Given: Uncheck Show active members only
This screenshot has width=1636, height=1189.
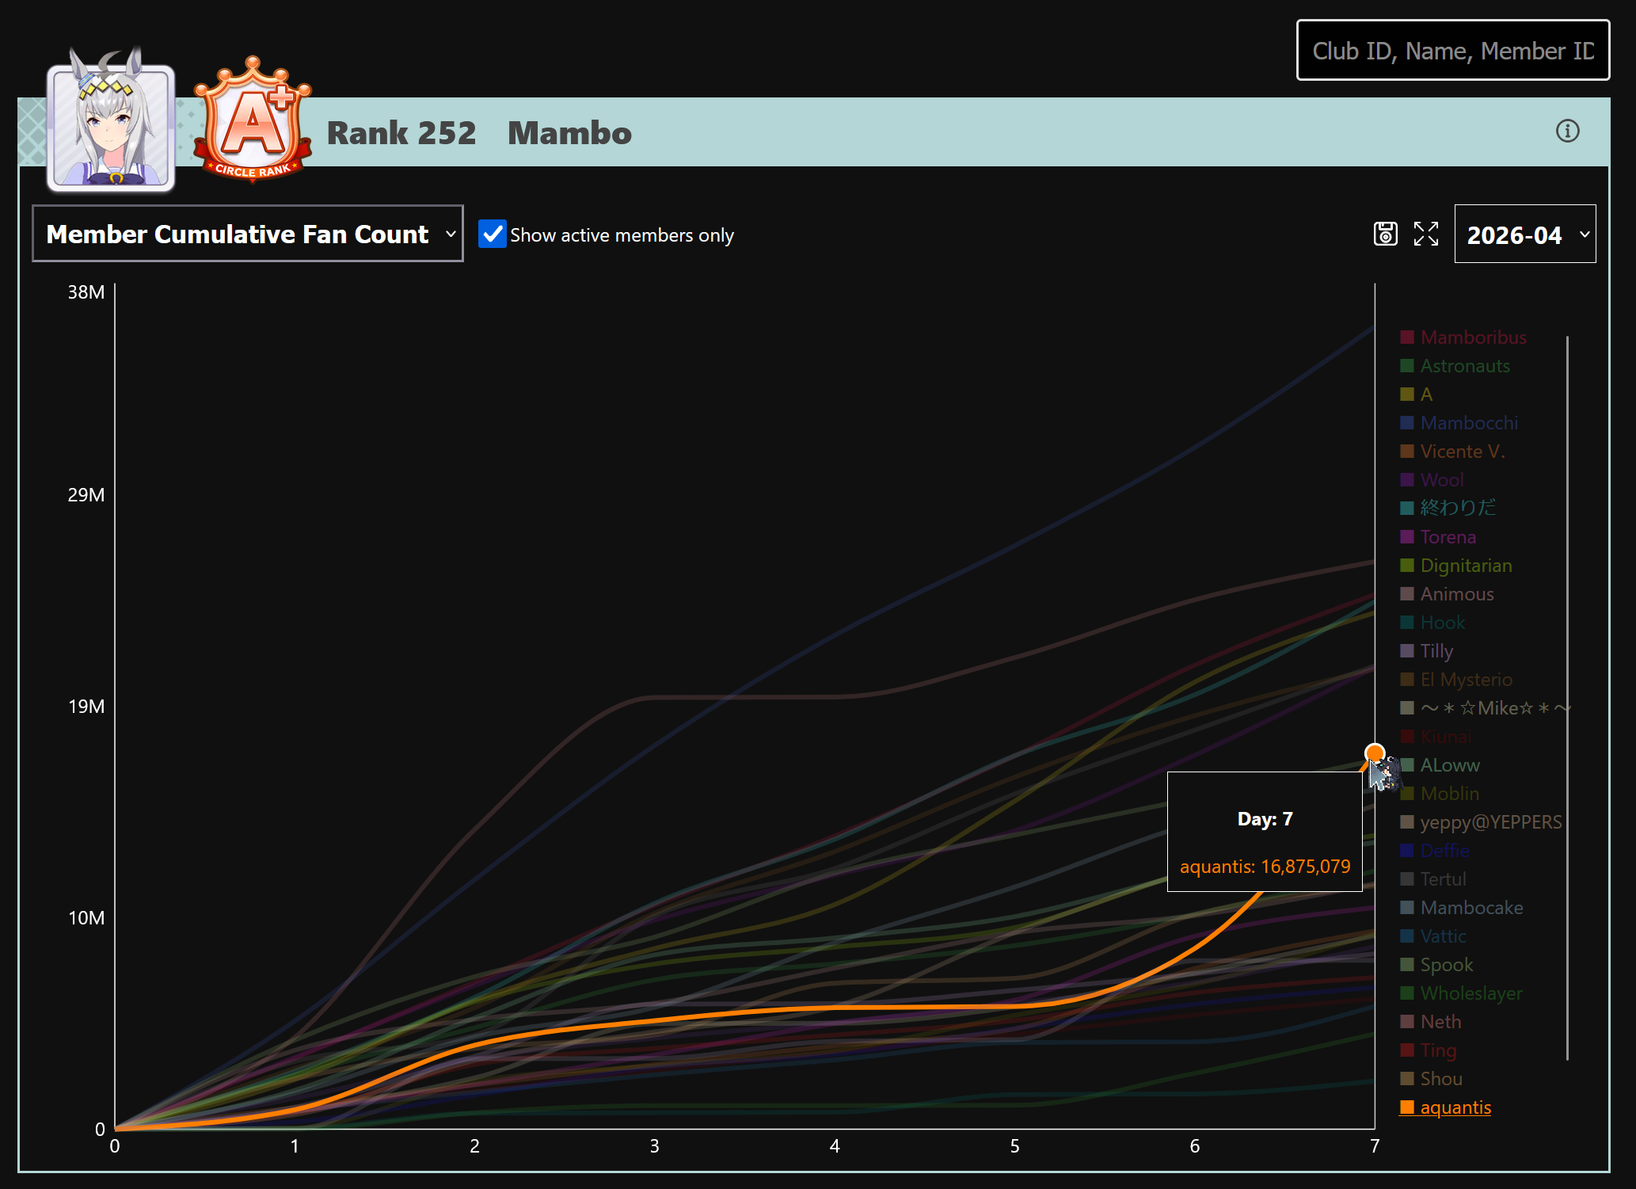Looking at the screenshot, I should [492, 234].
